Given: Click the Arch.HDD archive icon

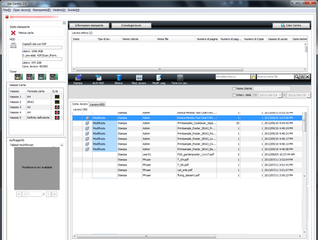Looking at the screenshot, I should (x=98, y=78).
